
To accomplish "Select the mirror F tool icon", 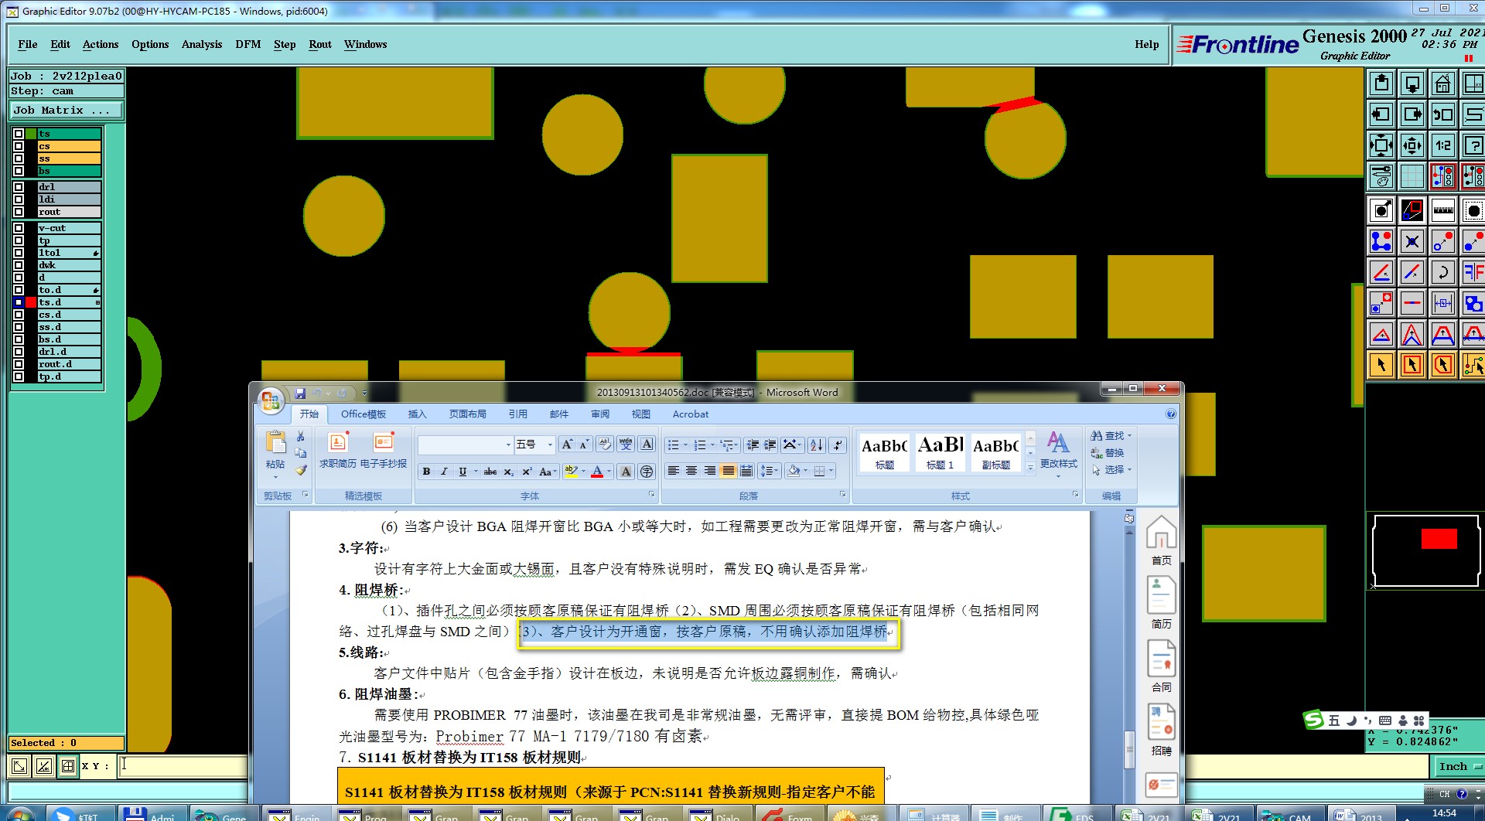I will (x=1473, y=272).
